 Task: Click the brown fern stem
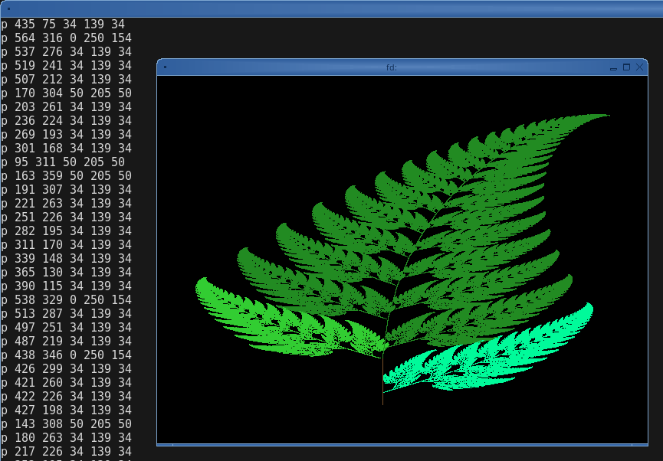click(x=382, y=381)
